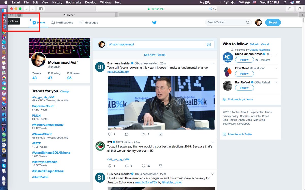305x190 pixels.
Task: Like the Tesla reckoning tweet
Action: 143,134
